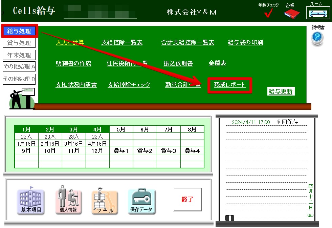Viewport: 332px width, 228px height.
Task: Open the その他処理 A tab
Action: 19,67
